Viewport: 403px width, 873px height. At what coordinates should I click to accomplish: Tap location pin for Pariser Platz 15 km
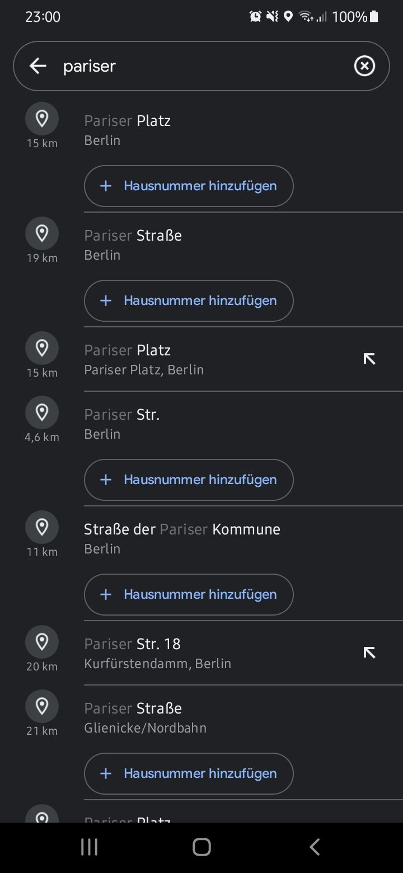(42, 119)
